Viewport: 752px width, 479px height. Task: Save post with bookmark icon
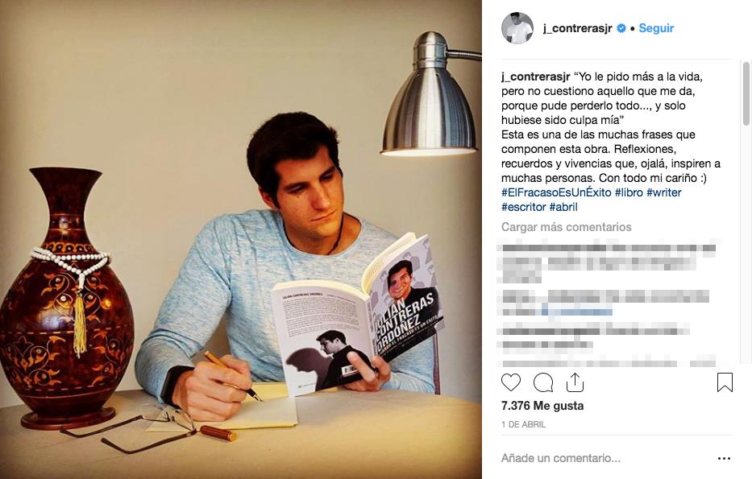click(725, 382)
